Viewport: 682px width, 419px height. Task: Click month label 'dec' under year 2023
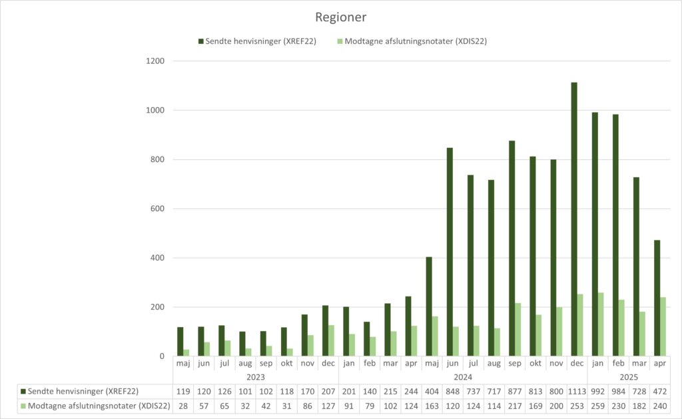[328, 363]
